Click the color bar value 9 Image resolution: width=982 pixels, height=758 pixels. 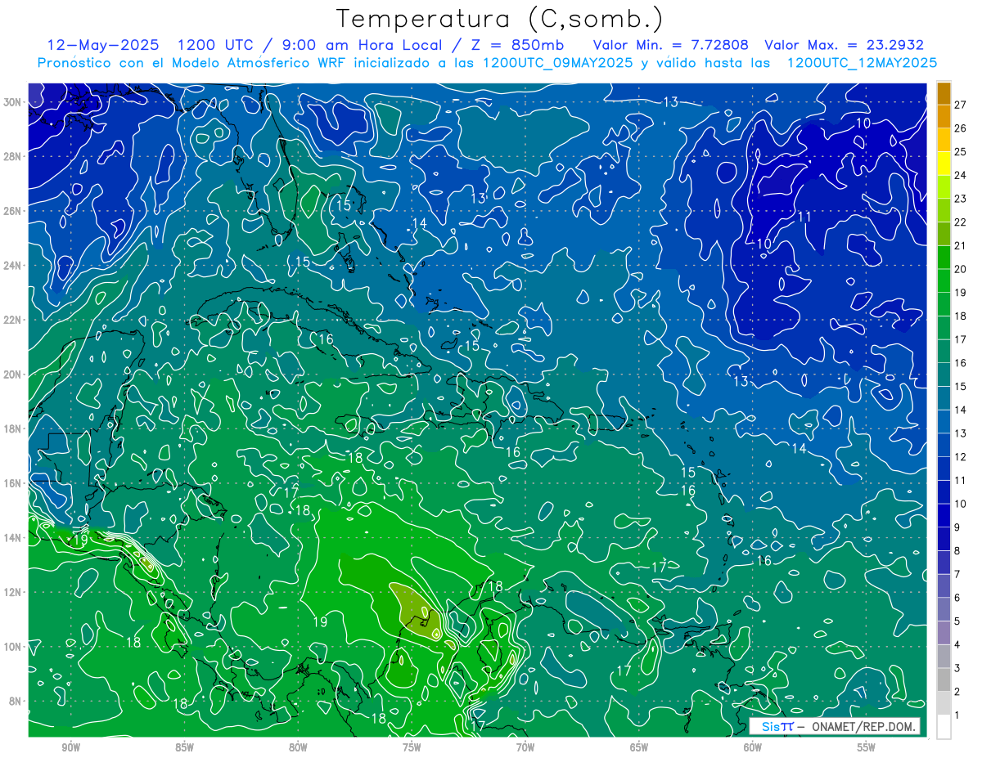pyautogui.click(x=957, y=527)
